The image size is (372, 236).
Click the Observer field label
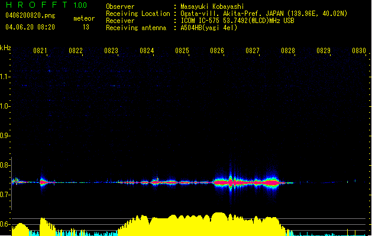(120, 6)
